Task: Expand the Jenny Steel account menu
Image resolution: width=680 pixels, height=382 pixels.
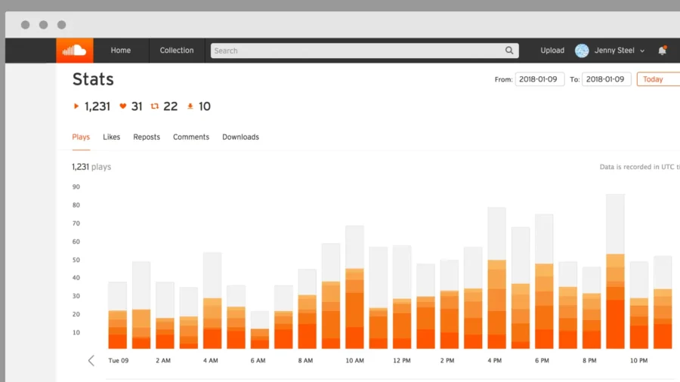Action: (641, 51)
